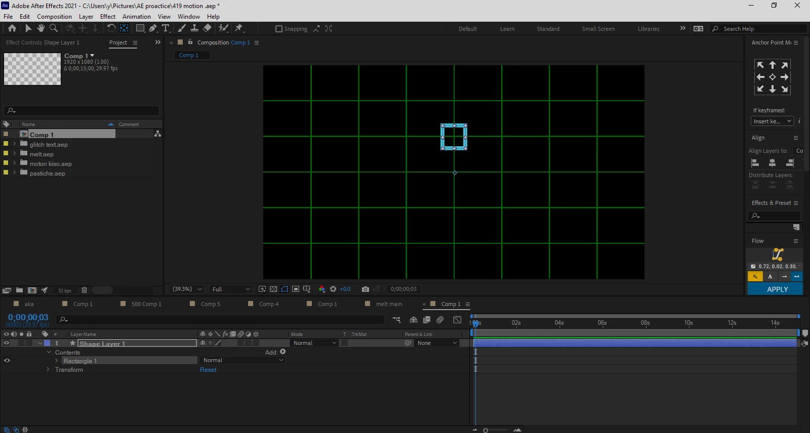Select the Zoom magnifier tool
This screenshot has height=433, width=810.
54,28
